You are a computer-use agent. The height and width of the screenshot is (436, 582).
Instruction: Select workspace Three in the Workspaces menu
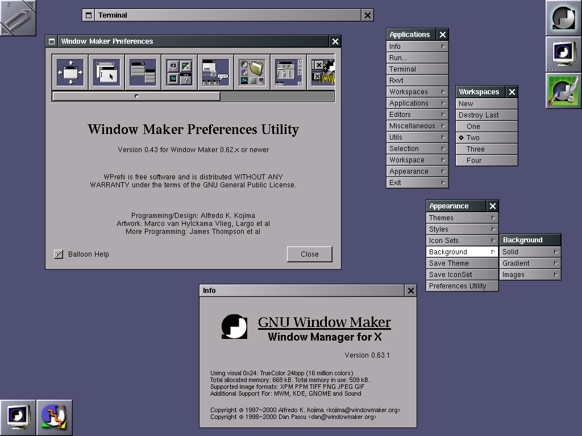tap(476, 149)
